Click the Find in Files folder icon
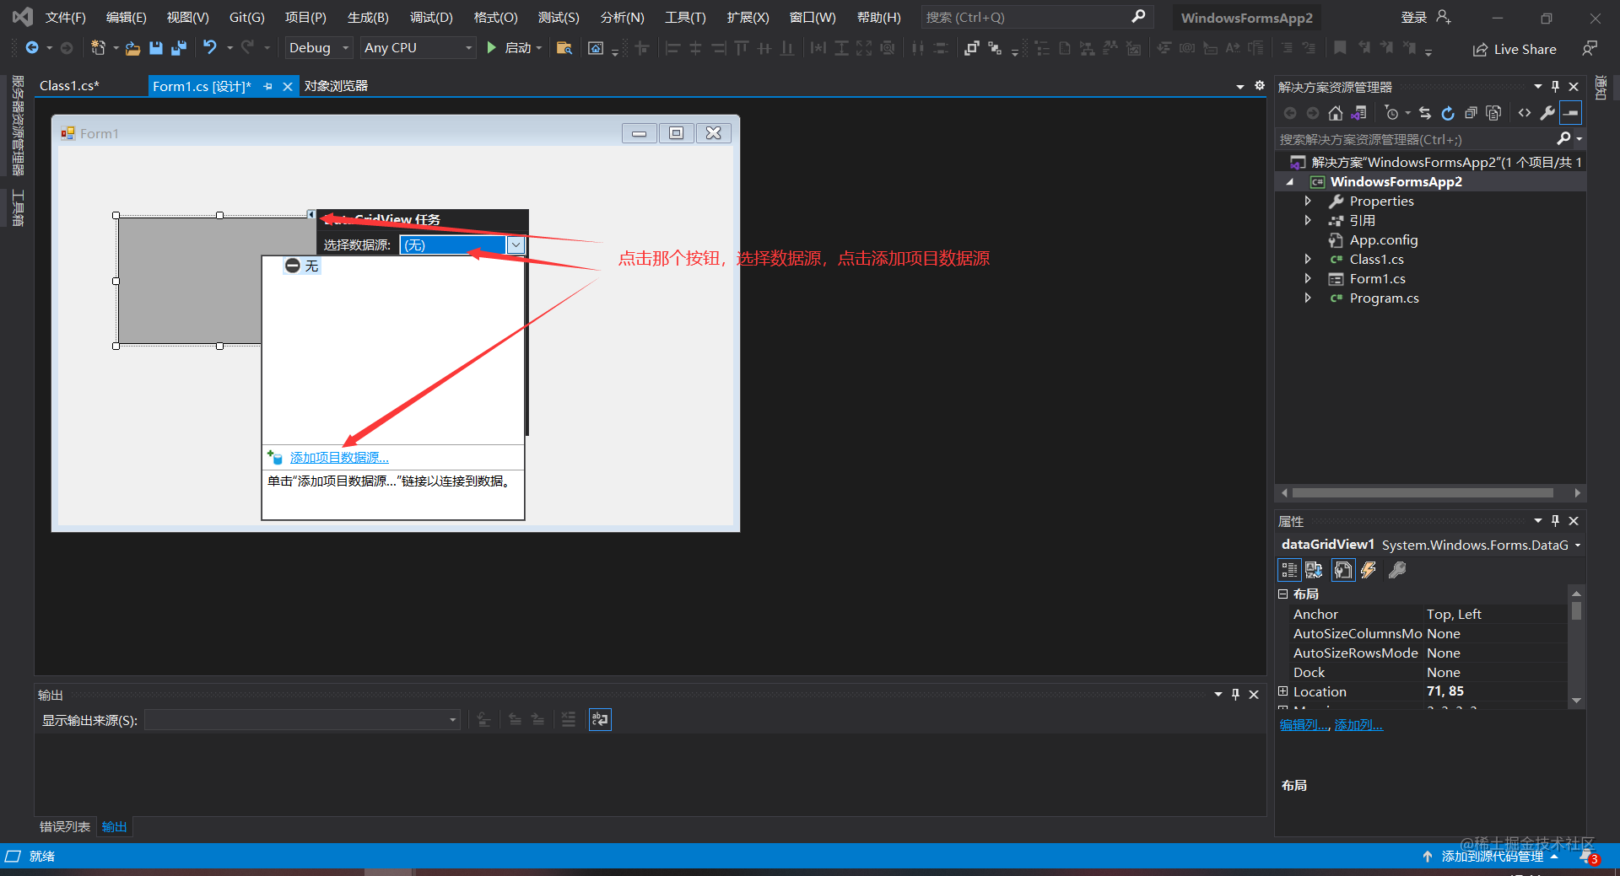The image size is (1620, 876). pyautogui.click(x=564, y=48)
